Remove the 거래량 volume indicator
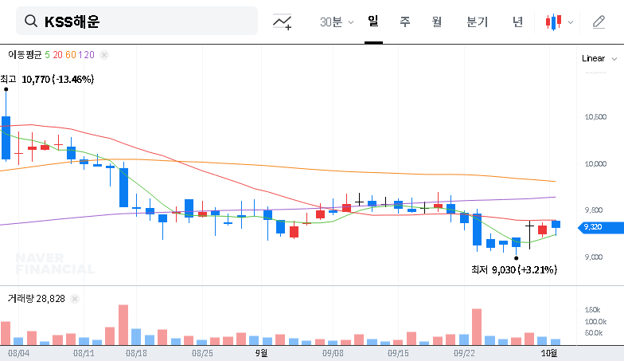Screen dimensions: 624x361 pyautogui.click(x=76, y=298)
